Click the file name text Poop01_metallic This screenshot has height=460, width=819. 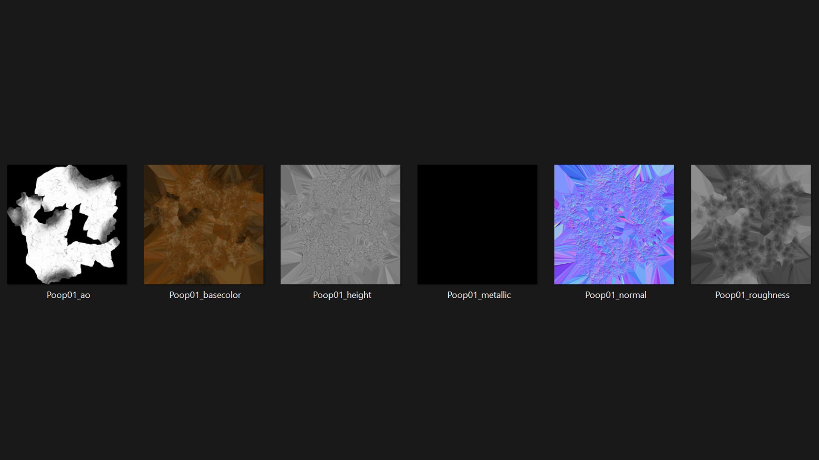click(479, 295)
